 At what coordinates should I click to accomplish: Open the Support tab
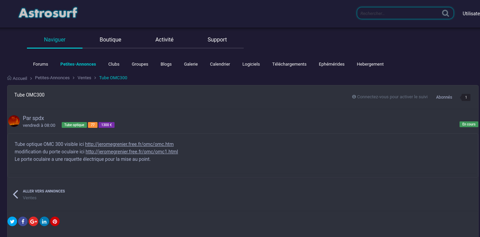click(217, 40)
